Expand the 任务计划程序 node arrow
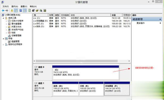The height and width of the screenshot is (100, 164). pos(6,21)
